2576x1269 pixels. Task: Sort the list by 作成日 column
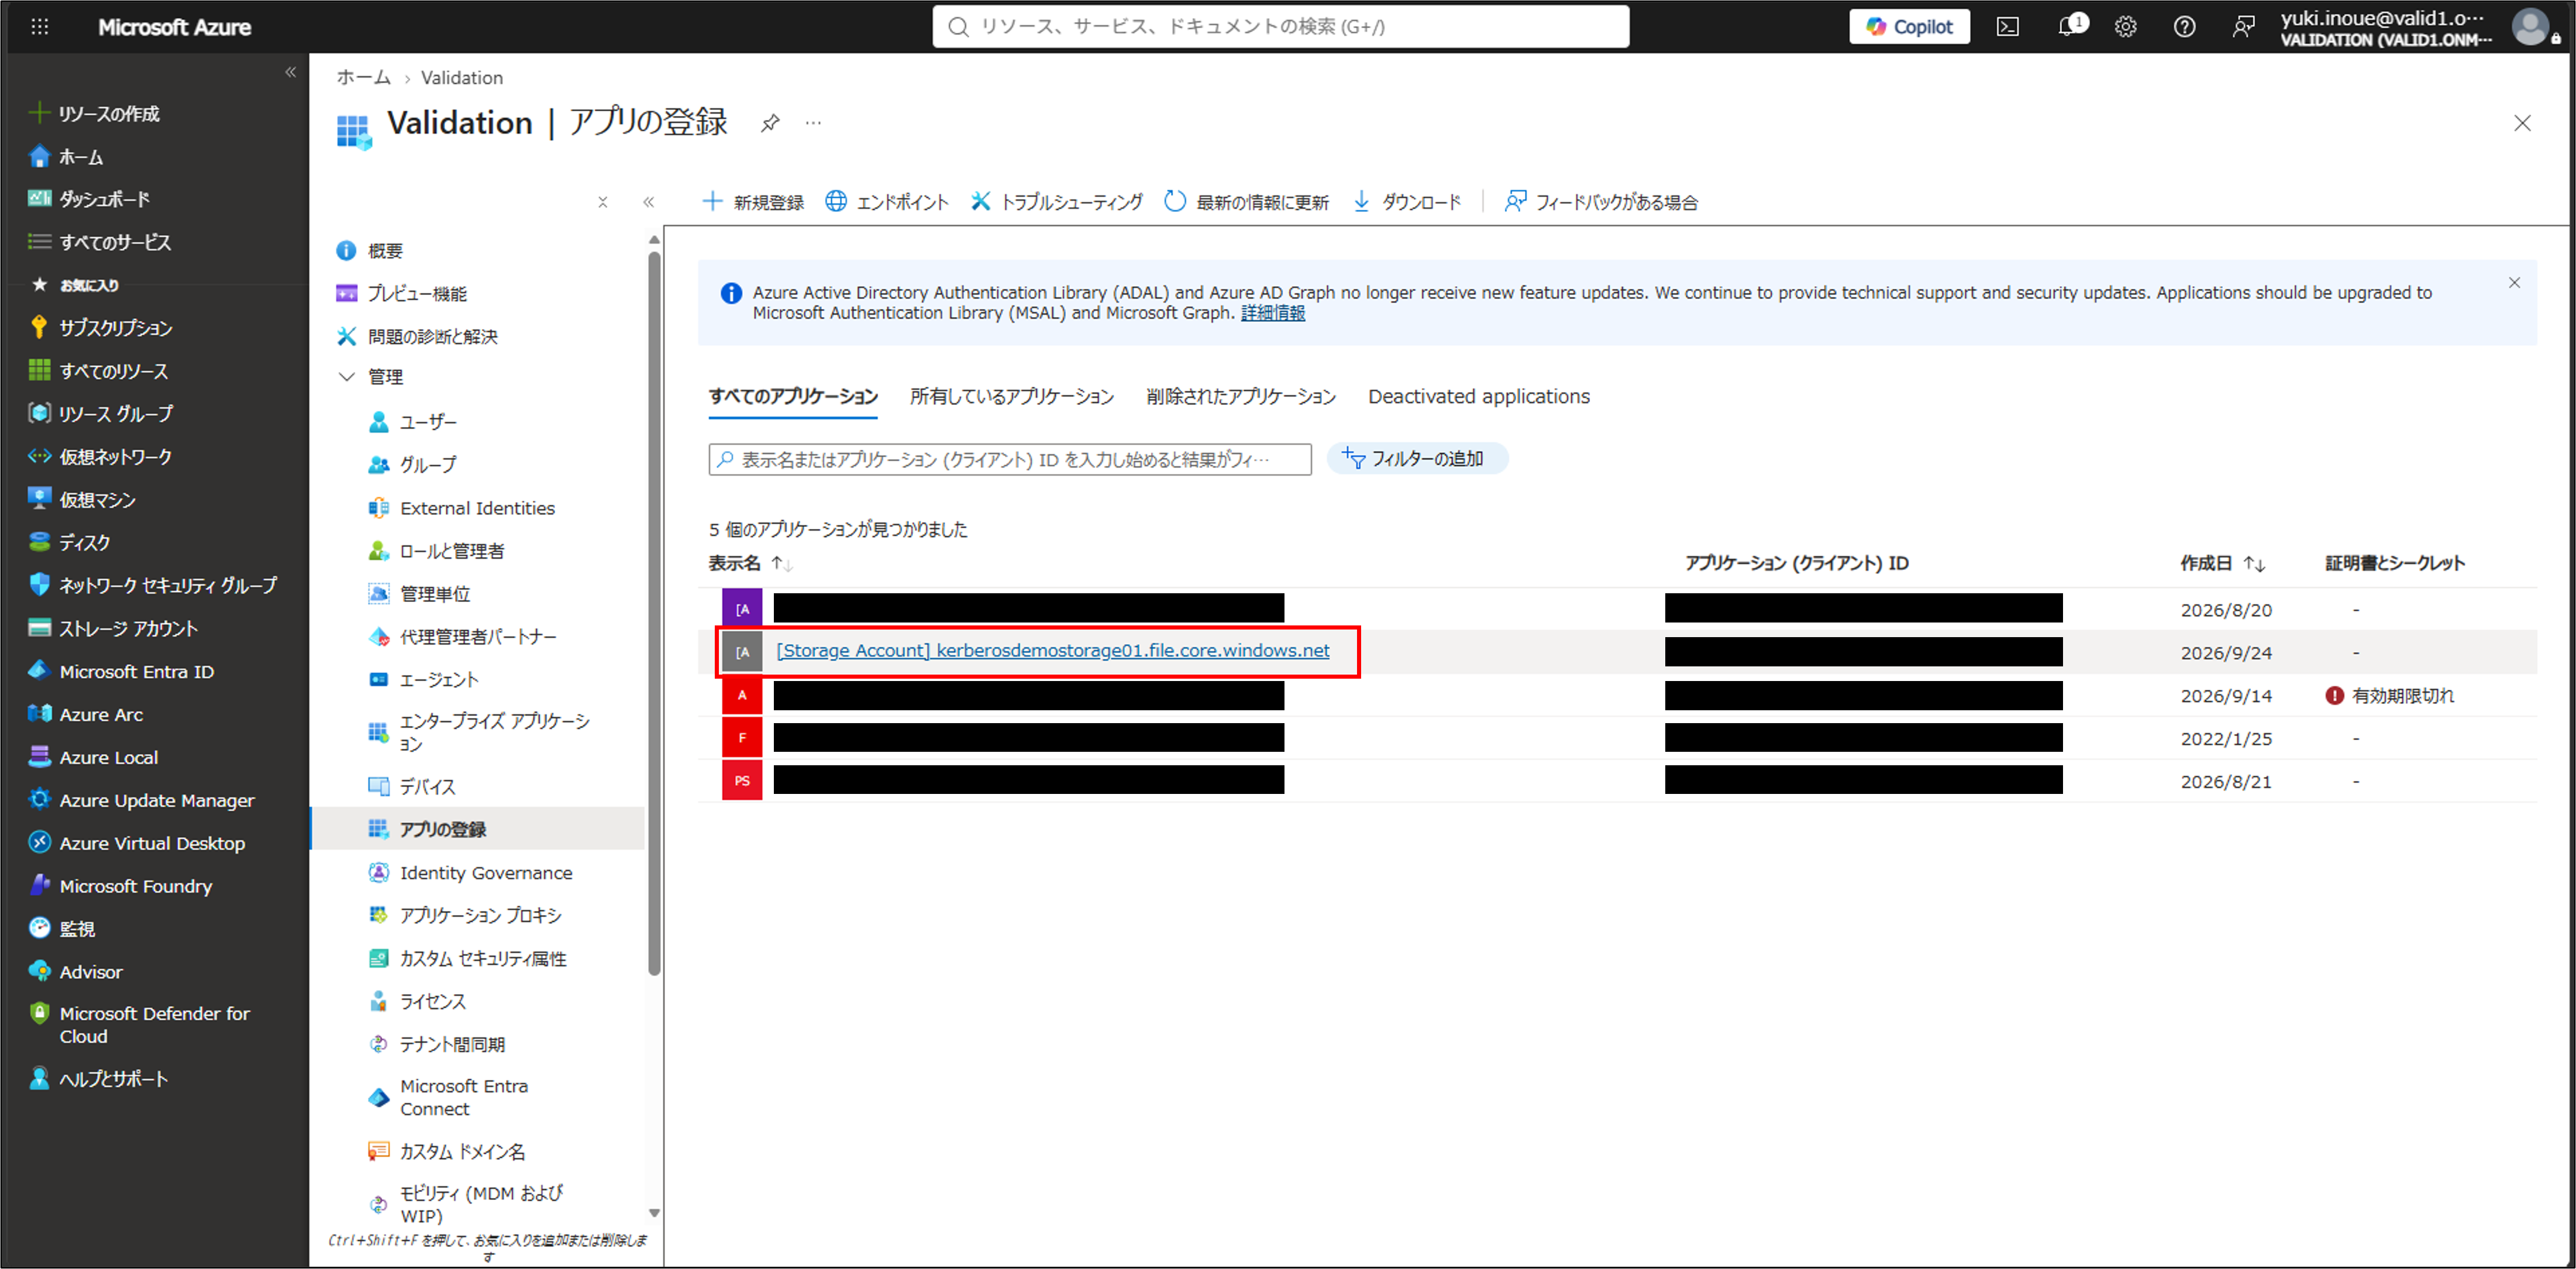pyautogui.click(x=2222, y=564)
